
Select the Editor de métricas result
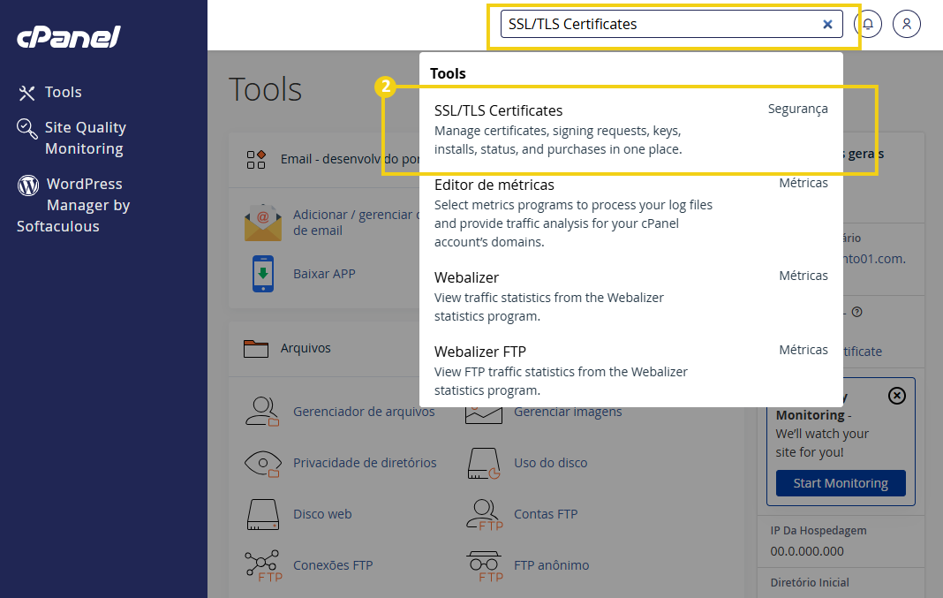pos(630,213)
